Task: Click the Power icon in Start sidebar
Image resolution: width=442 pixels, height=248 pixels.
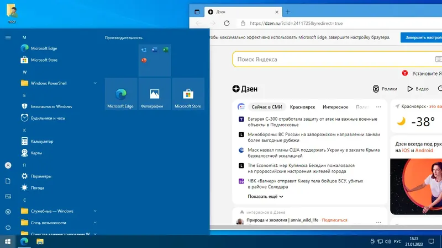Action: (8, 227)
